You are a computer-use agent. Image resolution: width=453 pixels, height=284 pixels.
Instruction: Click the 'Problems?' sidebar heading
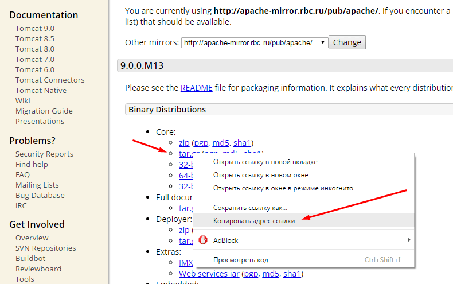pos(32,141)
